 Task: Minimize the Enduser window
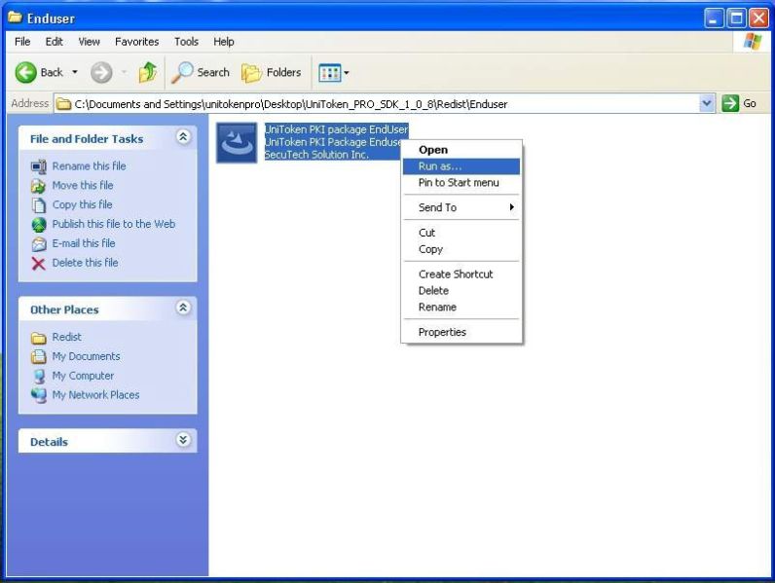coord(714,18)
